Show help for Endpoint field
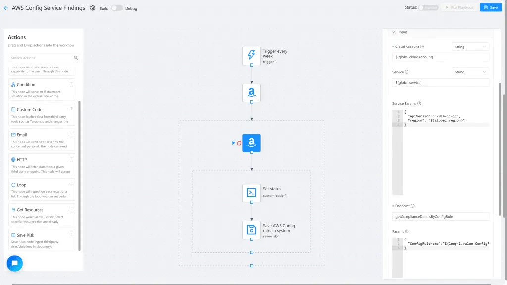 click(412, 206)
